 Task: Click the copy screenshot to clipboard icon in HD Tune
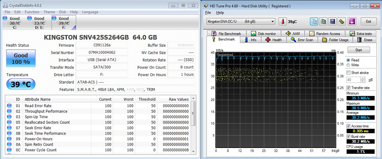[x=323, y=21]
